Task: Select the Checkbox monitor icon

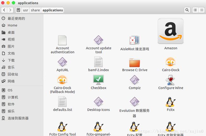Action: (98, 80)
